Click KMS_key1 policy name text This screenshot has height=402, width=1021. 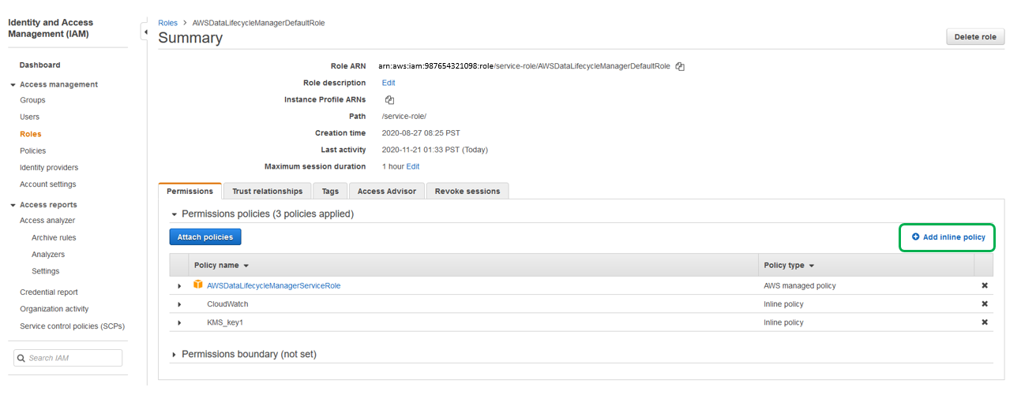[x=226, y=322]
